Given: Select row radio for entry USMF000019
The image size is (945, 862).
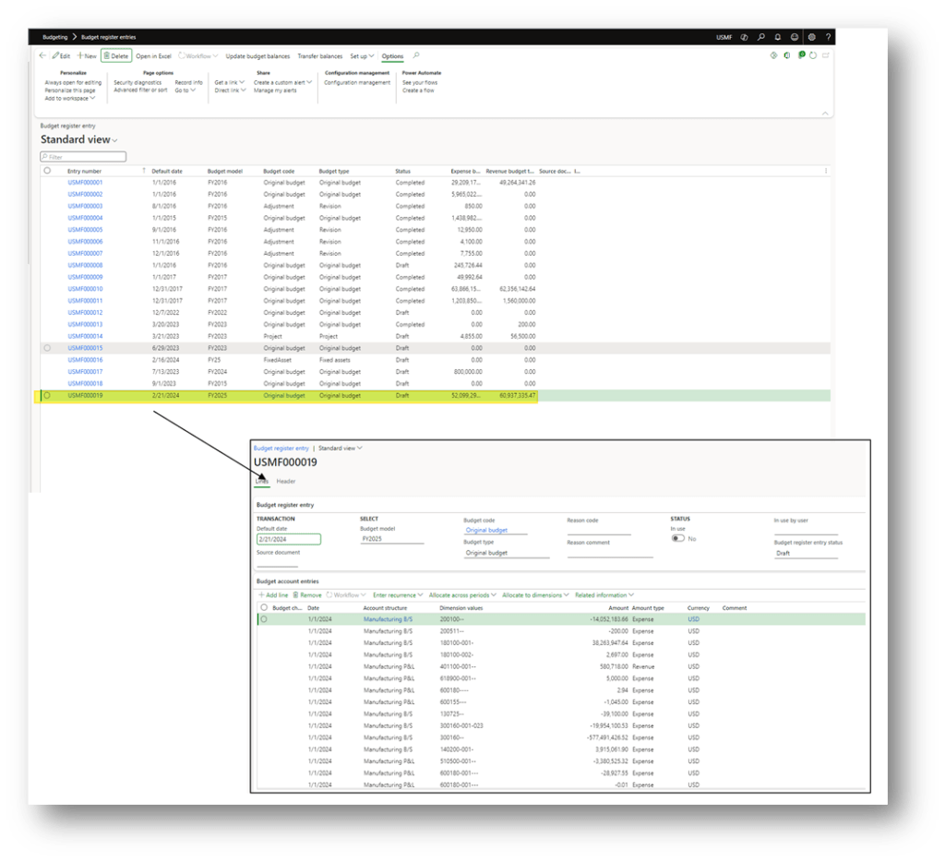Looking at the screenshot, I should click(x=47, y=395).
